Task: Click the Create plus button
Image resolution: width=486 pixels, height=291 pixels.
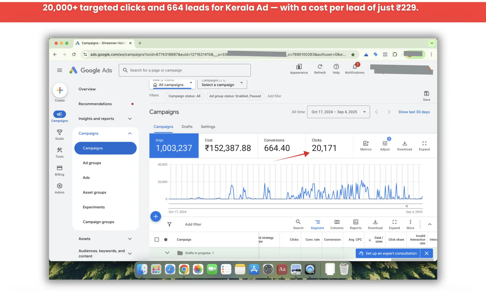Action: click(x=60, y=90)
